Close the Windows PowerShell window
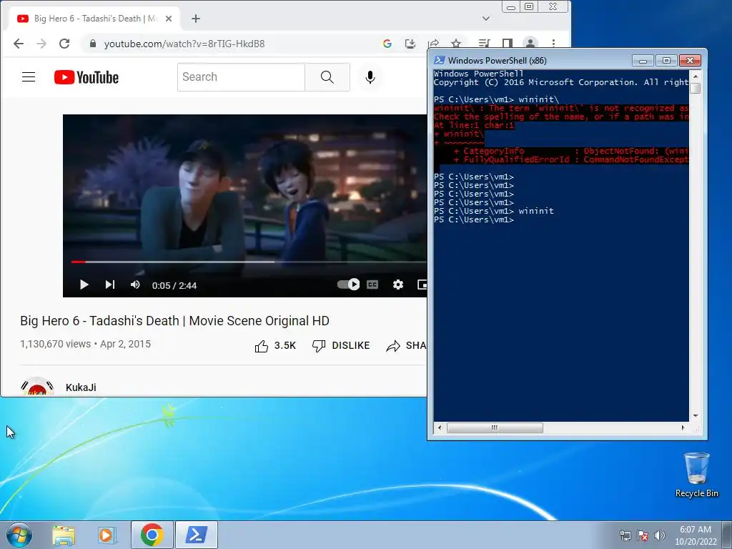The width and height of the screenshot is (732, 549). pyautogui.click(x=690, y=61)
